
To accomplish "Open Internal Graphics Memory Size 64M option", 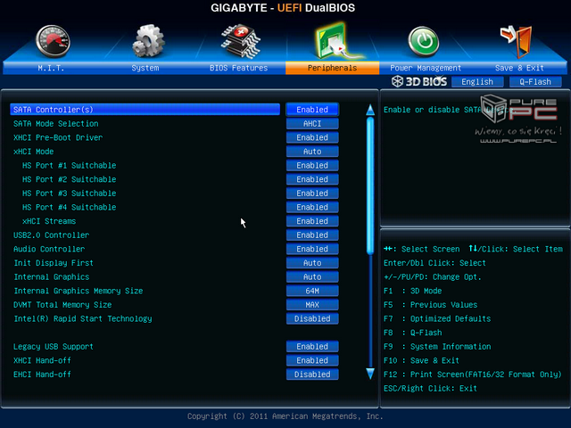I will pyautogui.click(x=312, y=291).
